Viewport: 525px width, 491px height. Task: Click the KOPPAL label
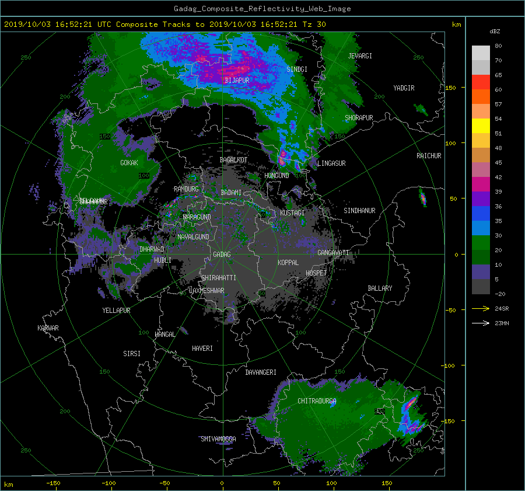pos(288,263)
